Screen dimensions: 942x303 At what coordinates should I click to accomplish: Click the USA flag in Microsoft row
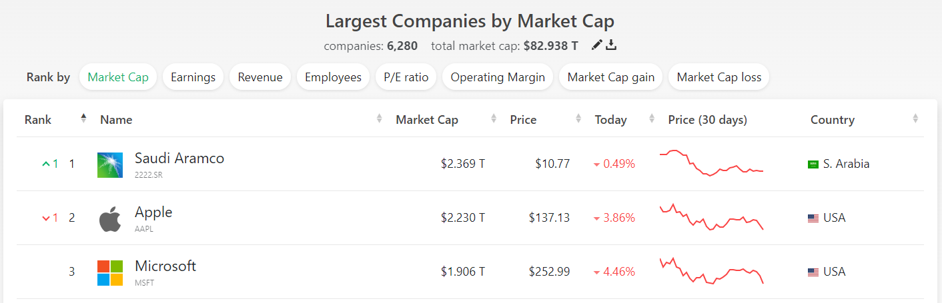click(813, 272)
